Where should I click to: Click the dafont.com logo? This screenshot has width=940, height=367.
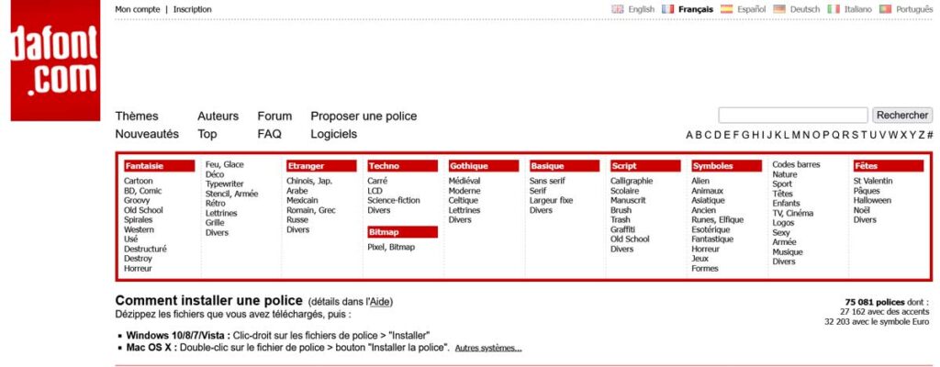point(55,60)
